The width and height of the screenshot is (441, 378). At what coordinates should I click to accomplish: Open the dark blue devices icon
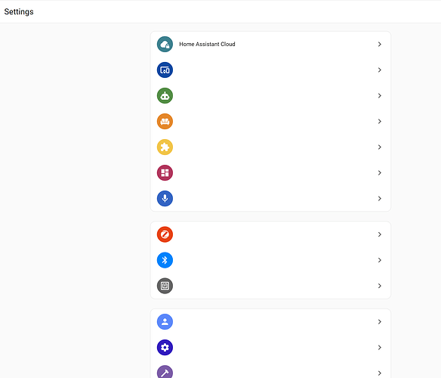[x=165, y=70]
